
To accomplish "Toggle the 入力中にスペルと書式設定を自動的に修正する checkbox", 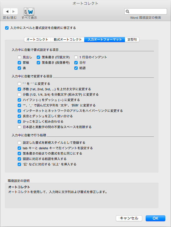I will (7, 28).
